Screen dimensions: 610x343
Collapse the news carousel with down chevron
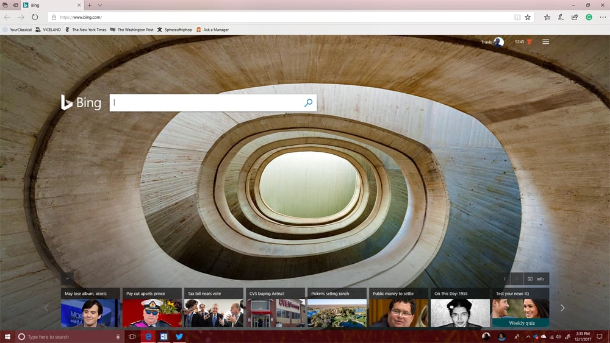67,278
